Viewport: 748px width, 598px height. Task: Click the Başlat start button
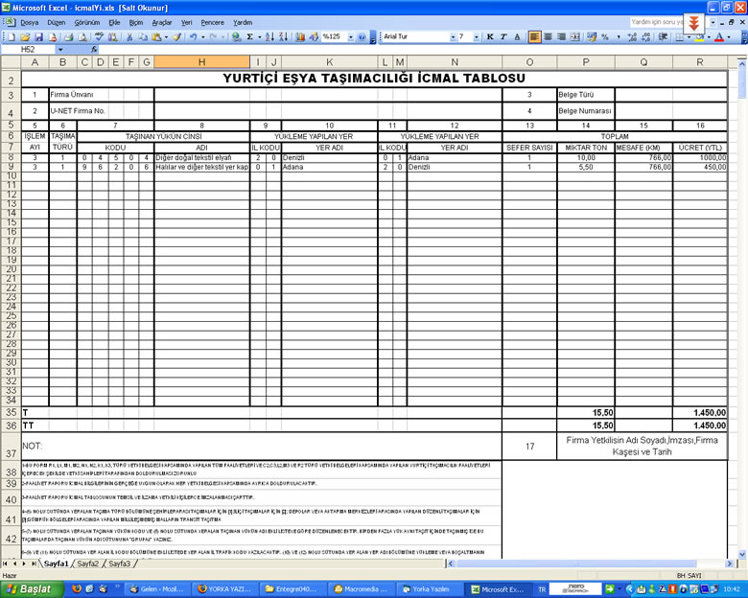click(x=32, y=589)
